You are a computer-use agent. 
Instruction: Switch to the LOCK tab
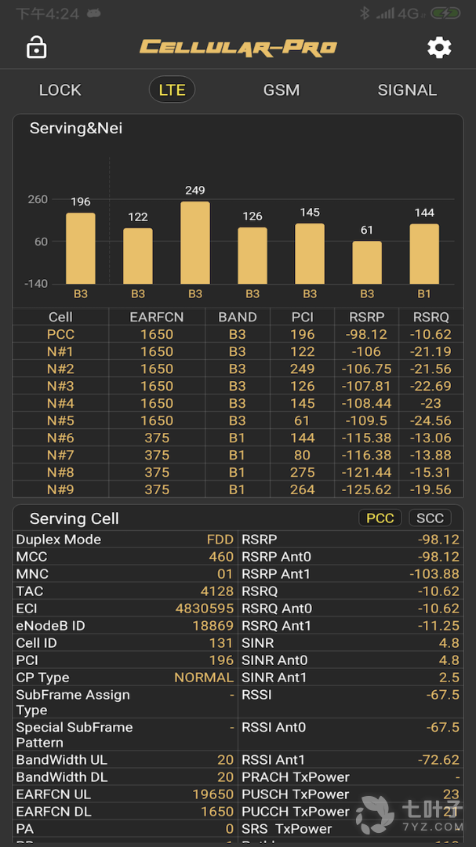60,90
